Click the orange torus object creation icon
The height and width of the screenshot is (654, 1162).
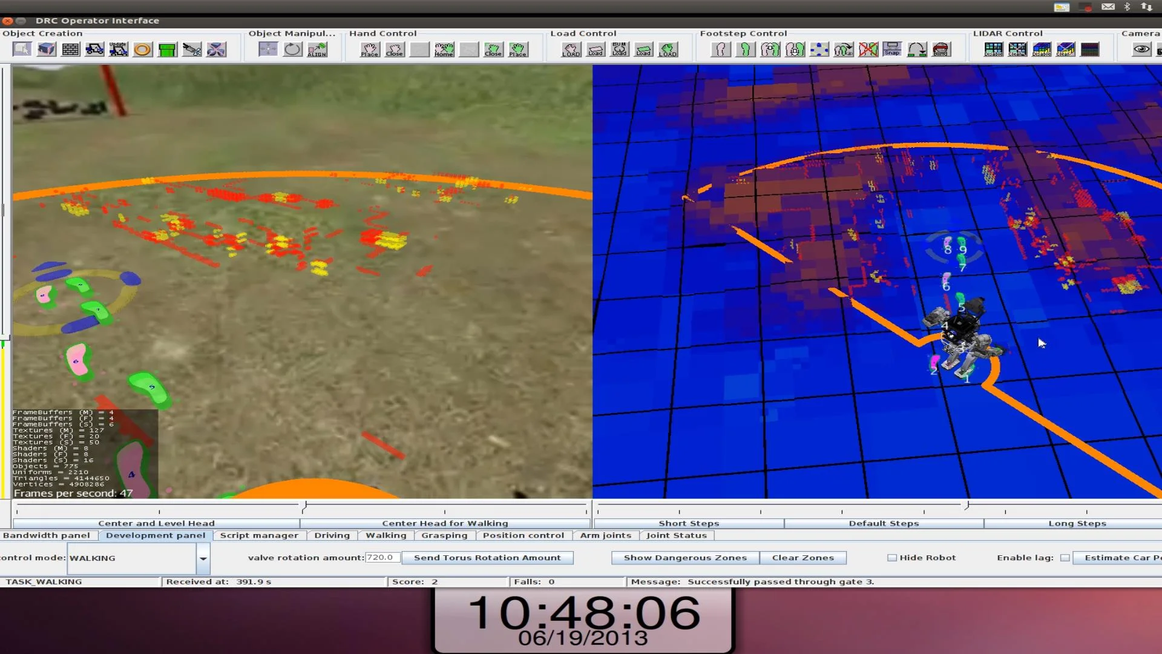pyautogui.click(x=143, y=50)
